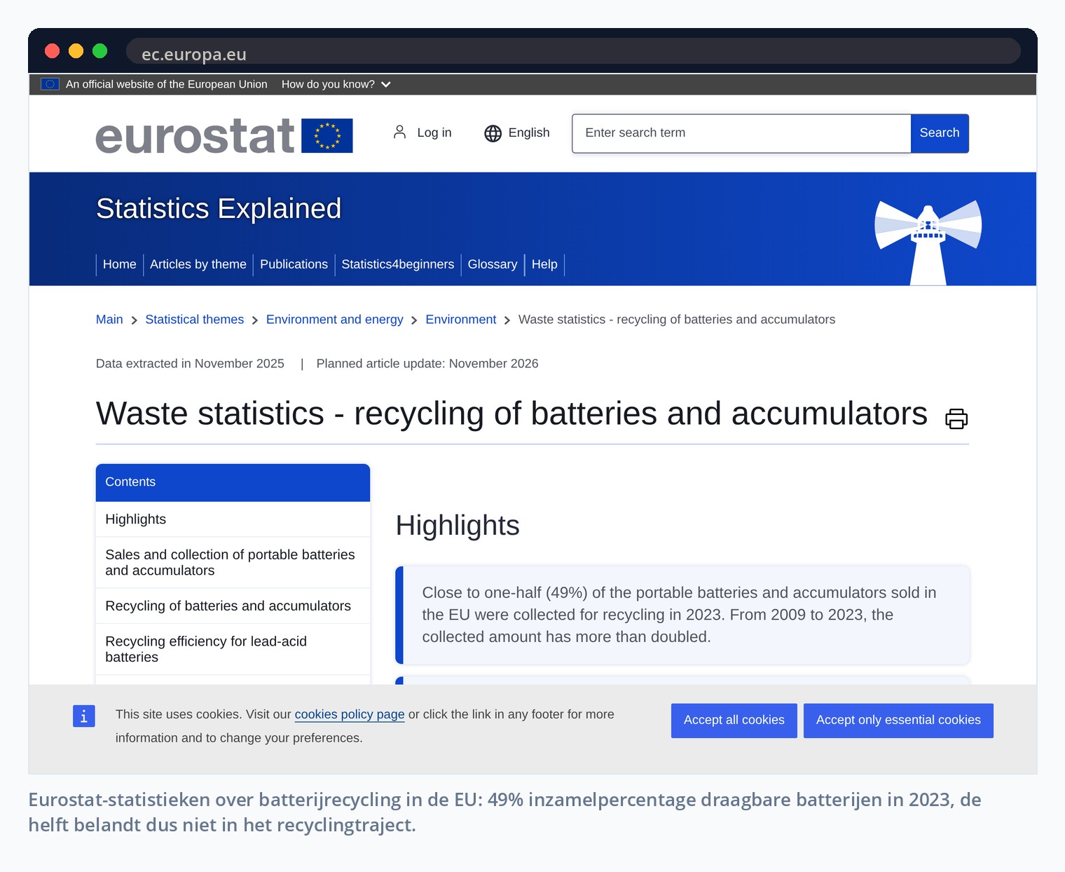Open 'Sales and collection of portable batteries' section
The width and height of the screenshot is (1065, 872).
click(x=233, y=562)
